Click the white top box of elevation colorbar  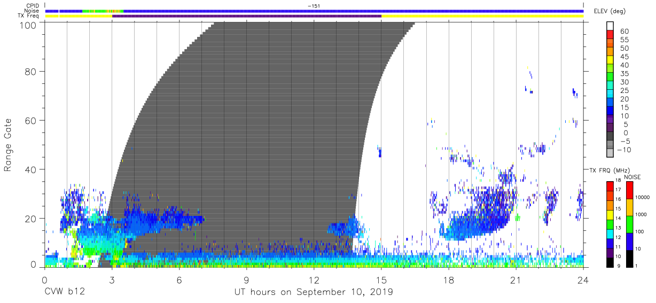(610, 26)
